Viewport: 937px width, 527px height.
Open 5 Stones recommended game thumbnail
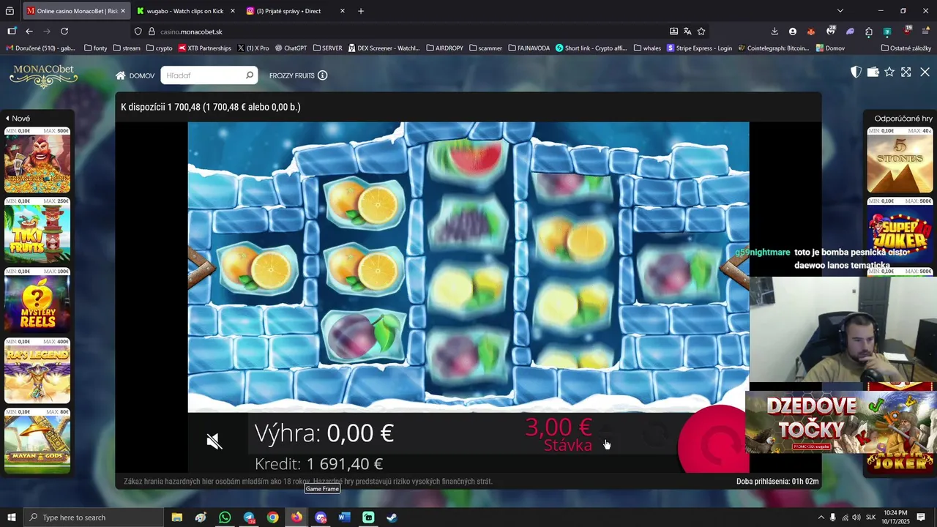[x=900, y=160]
